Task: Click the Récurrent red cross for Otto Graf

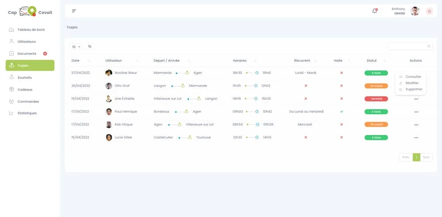Action: [306, 85]
